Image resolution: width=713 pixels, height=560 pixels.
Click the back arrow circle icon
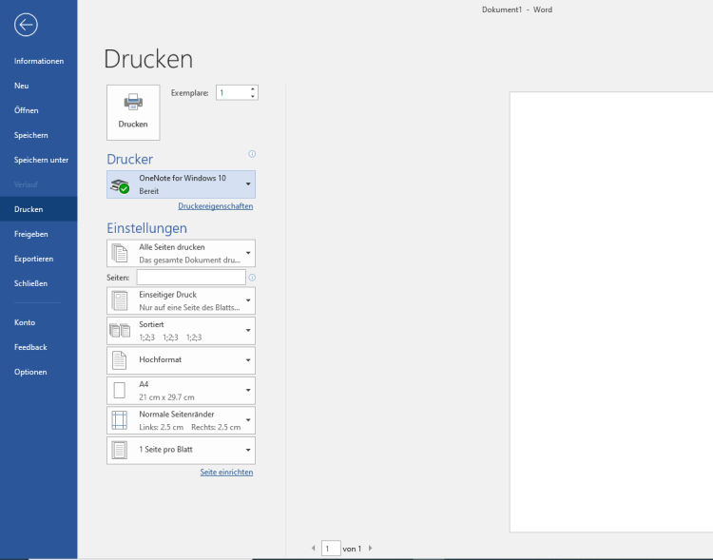[26, 25]
